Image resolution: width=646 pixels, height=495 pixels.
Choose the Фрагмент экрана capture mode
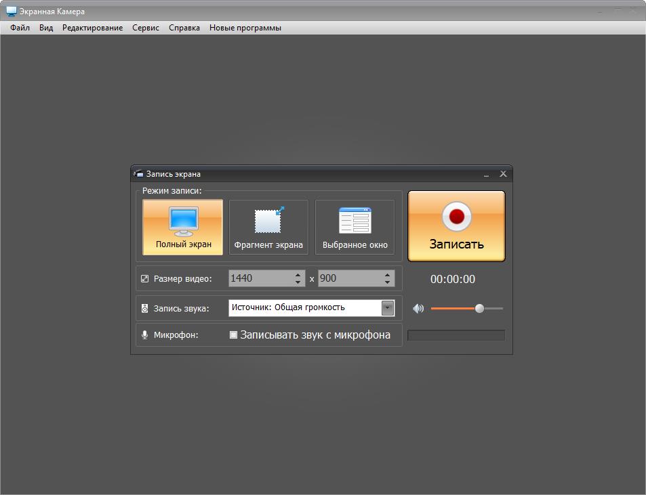(x=268, y=228)
